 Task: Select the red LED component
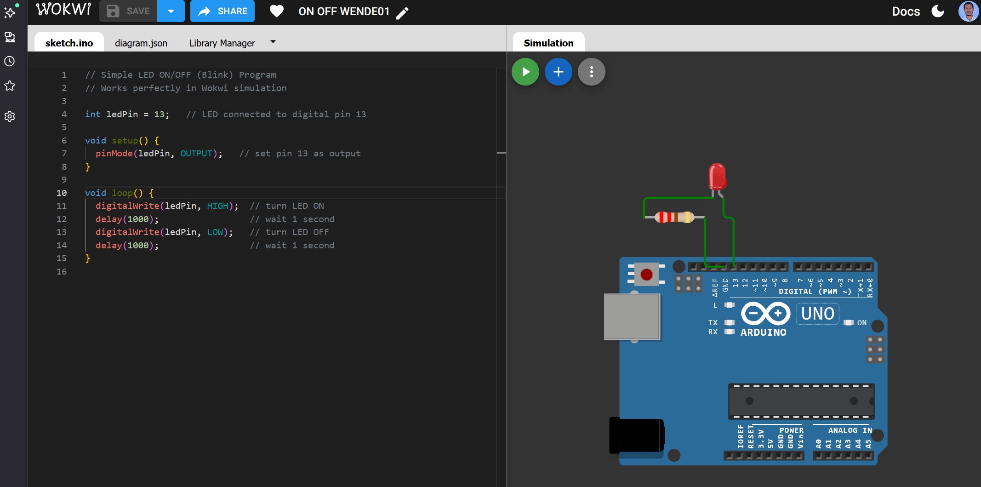click(717, 176)
